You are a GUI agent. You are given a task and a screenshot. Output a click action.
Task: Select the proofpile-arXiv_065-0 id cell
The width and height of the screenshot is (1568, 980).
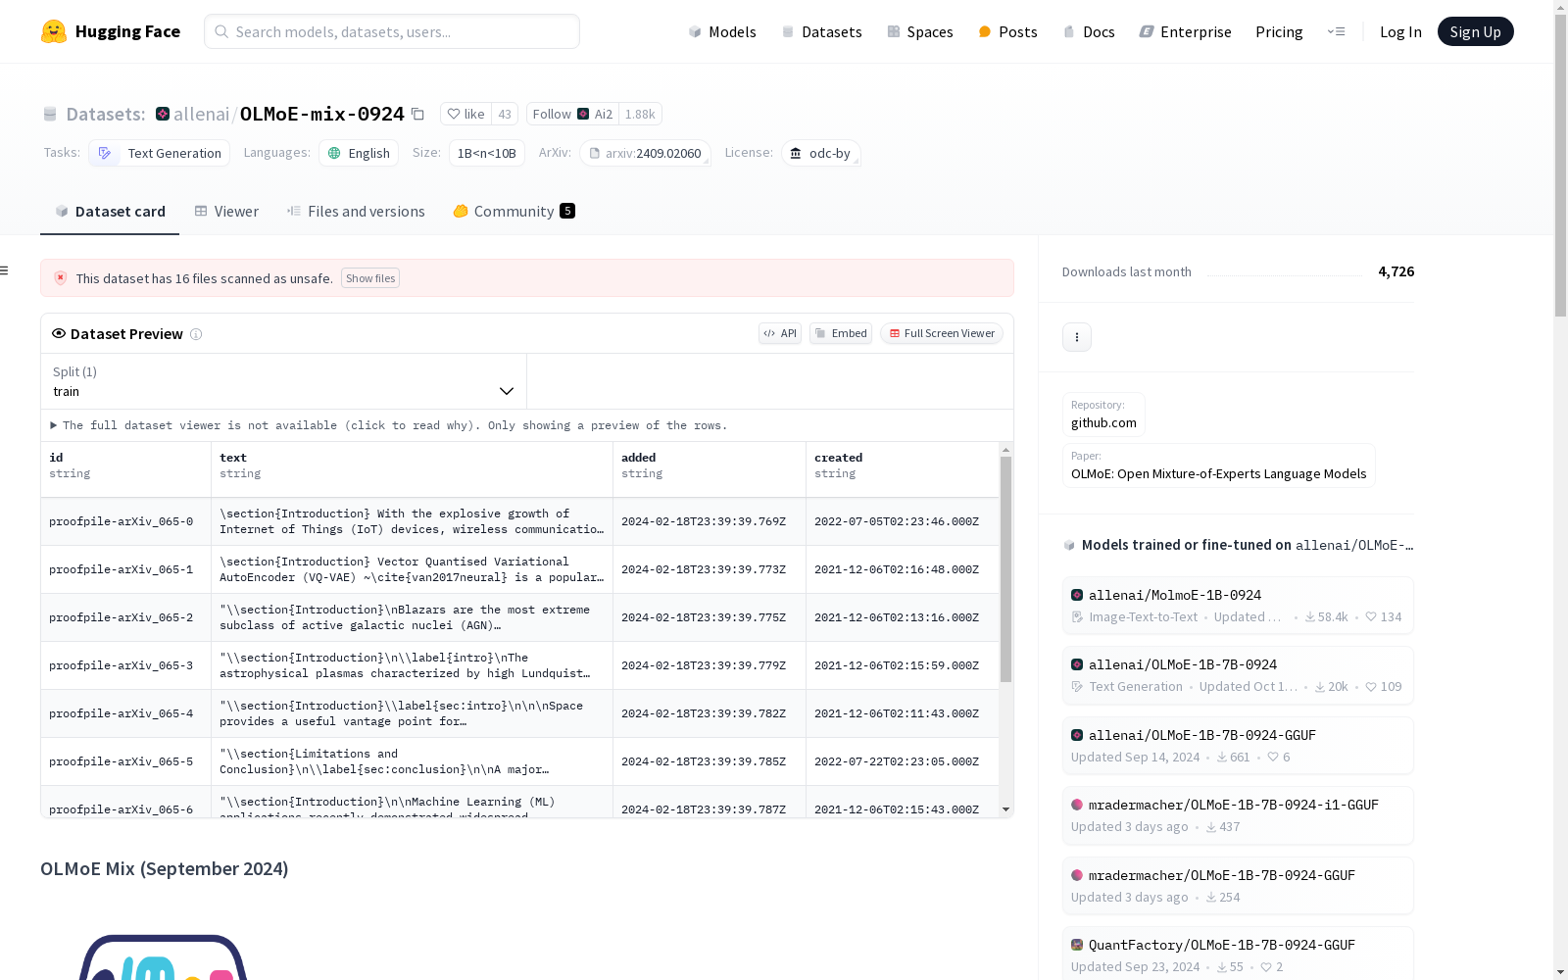coord(125,521)
